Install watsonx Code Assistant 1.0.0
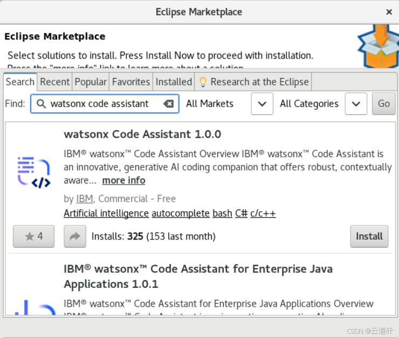This screenshot has height=338, width=399. coord(369,236)
